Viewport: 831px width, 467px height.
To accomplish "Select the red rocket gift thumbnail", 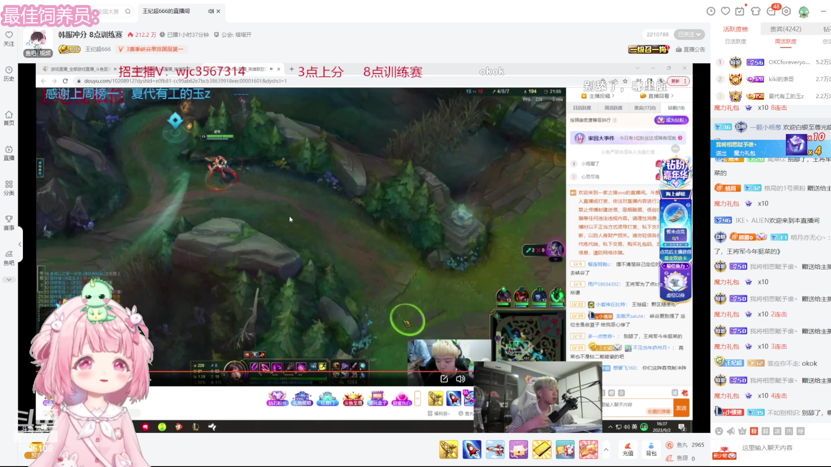I will pos(472,449).
